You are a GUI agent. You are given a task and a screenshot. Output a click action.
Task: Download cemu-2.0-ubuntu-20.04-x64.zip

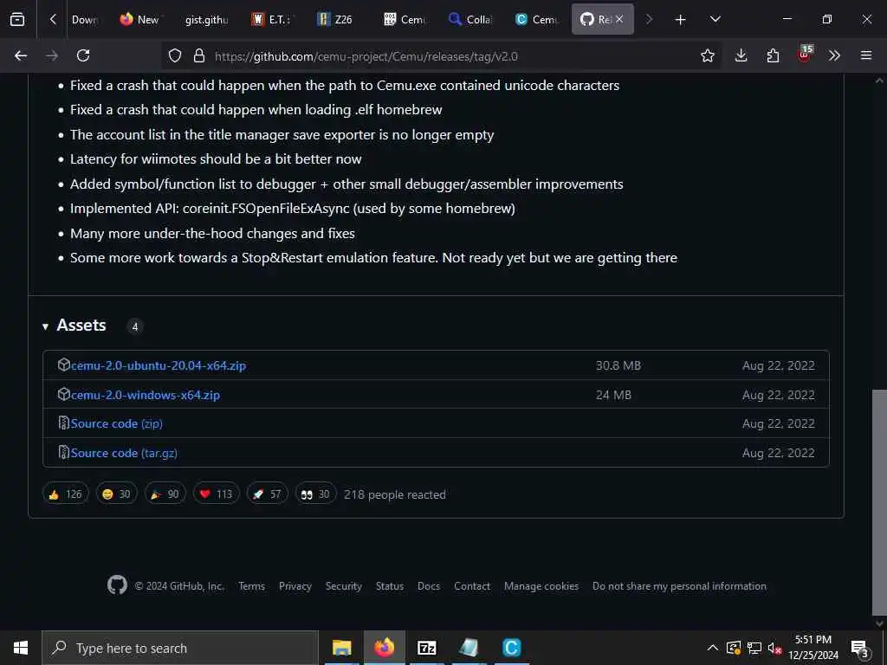[x=159, y=365]
